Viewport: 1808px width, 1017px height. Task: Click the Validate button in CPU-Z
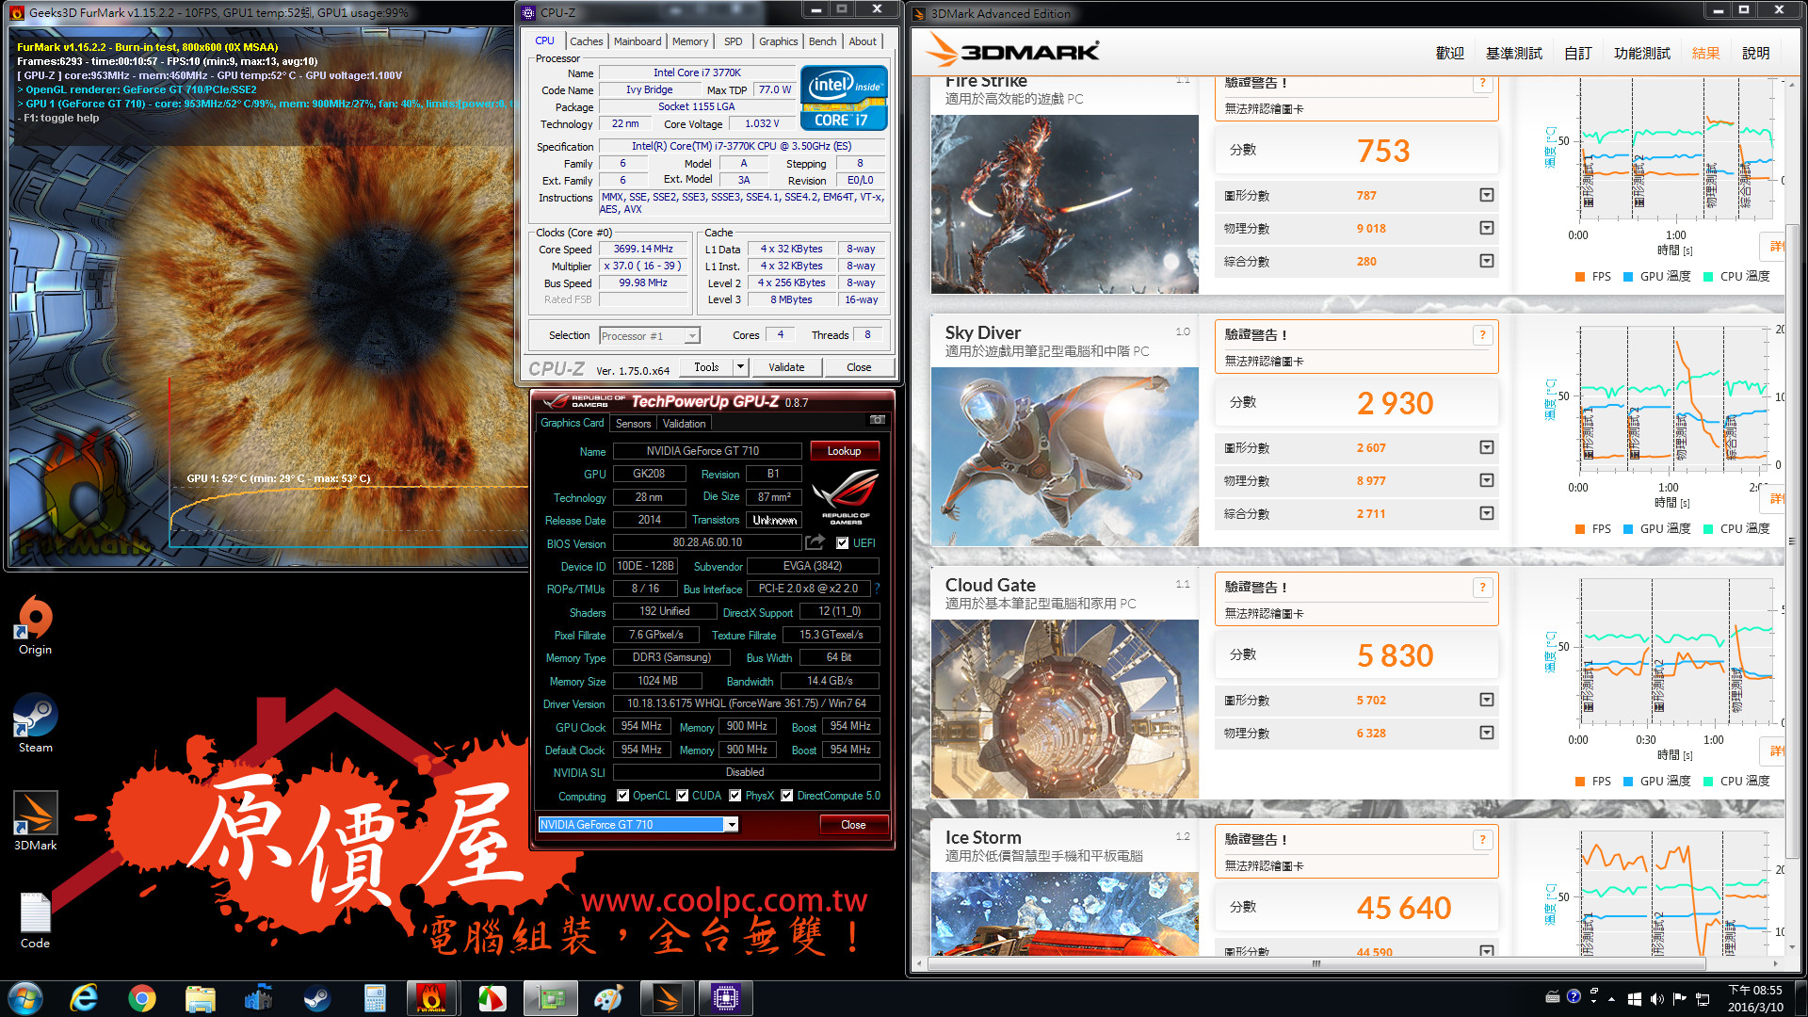tap(786, 367)
